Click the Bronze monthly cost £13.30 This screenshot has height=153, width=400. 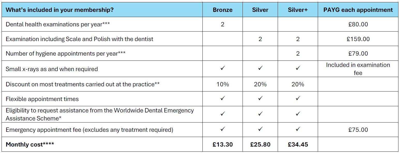223,144
